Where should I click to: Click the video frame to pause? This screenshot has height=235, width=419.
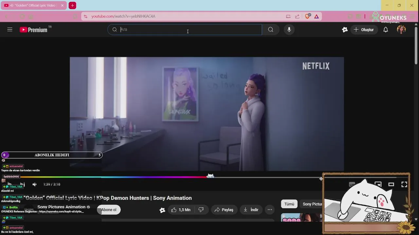coord(207,114)
